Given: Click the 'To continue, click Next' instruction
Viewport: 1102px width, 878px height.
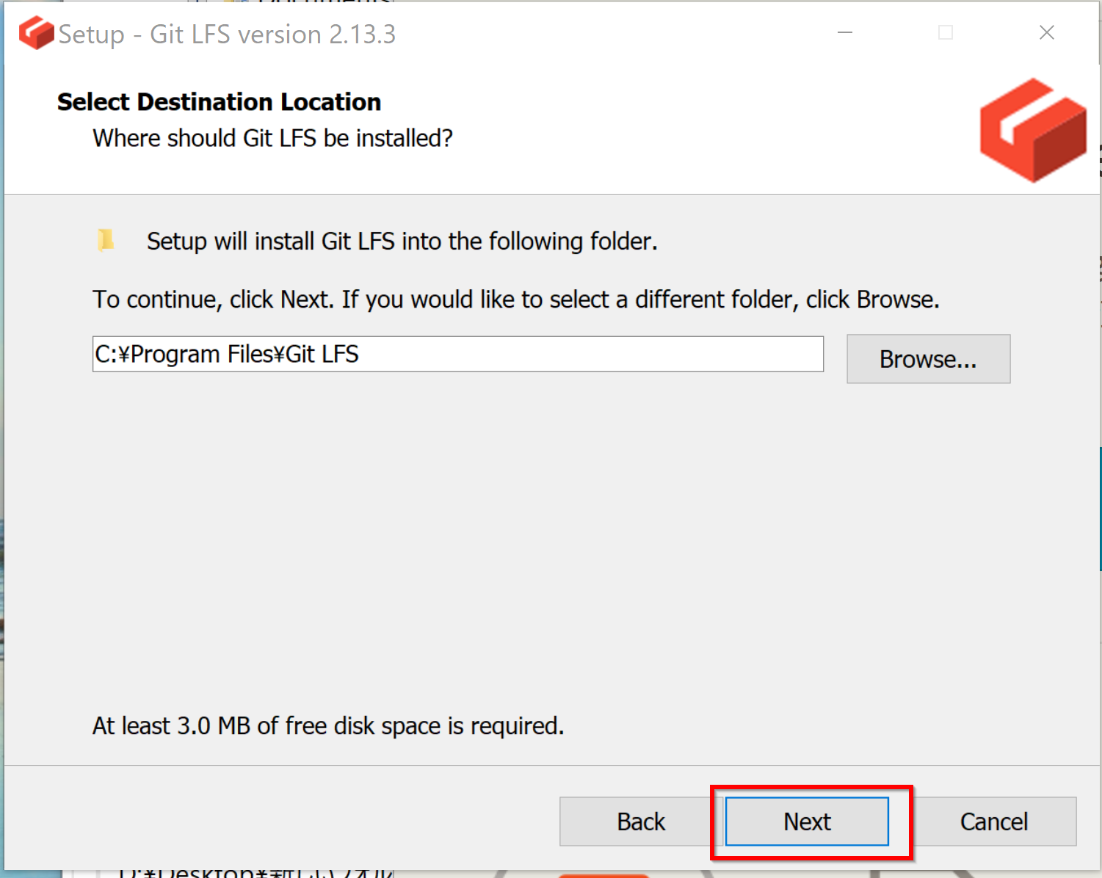Looking at the screenshot, I should (x=515, y=300).
